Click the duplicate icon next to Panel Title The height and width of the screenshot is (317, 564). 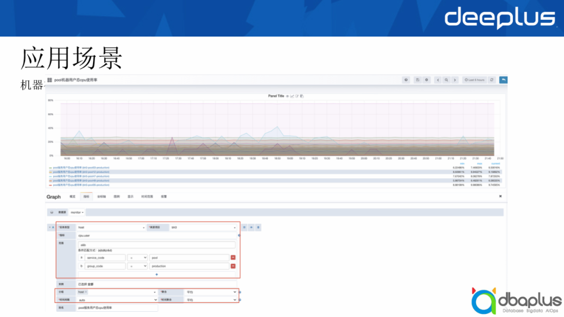tap(302, 96)
